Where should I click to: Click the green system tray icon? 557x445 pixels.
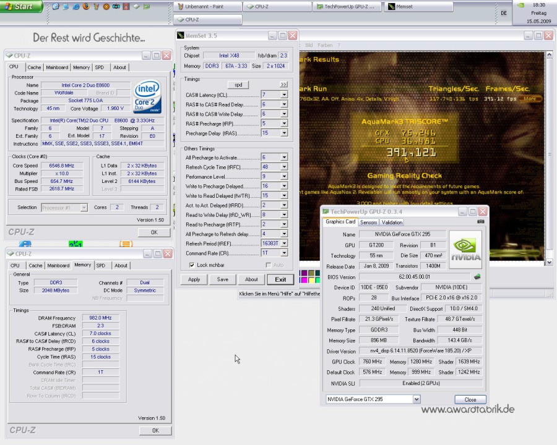pos(520,6)
